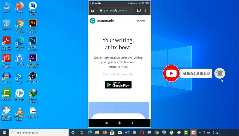Click 'Now available on mobile.' text
The image size is (239, 136).
118,74
